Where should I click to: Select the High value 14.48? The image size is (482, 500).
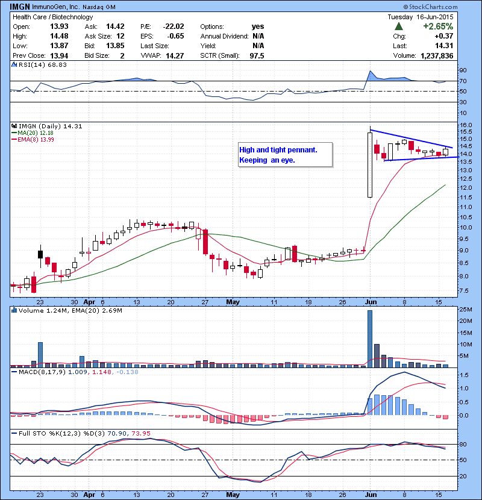coord(59,36)
